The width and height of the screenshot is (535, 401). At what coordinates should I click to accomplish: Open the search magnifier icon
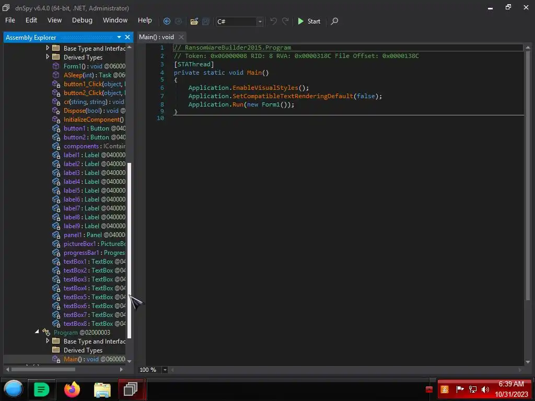click(335, 21)
